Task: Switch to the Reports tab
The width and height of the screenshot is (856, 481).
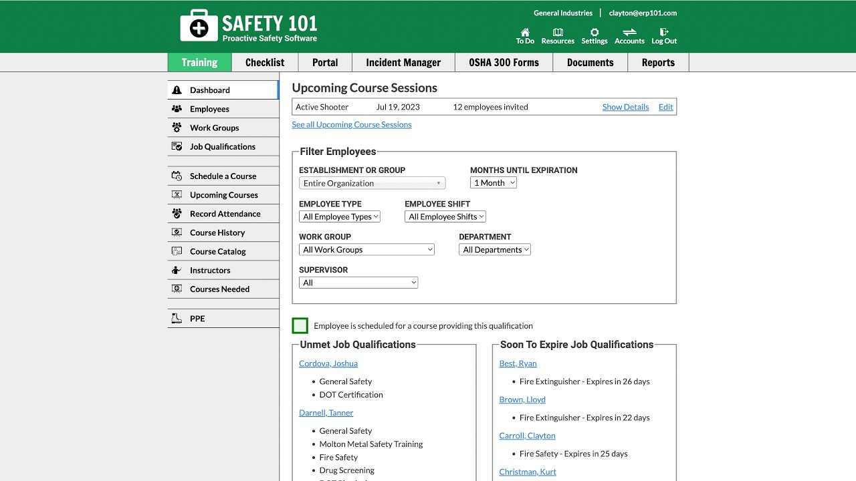Action: 658,62
